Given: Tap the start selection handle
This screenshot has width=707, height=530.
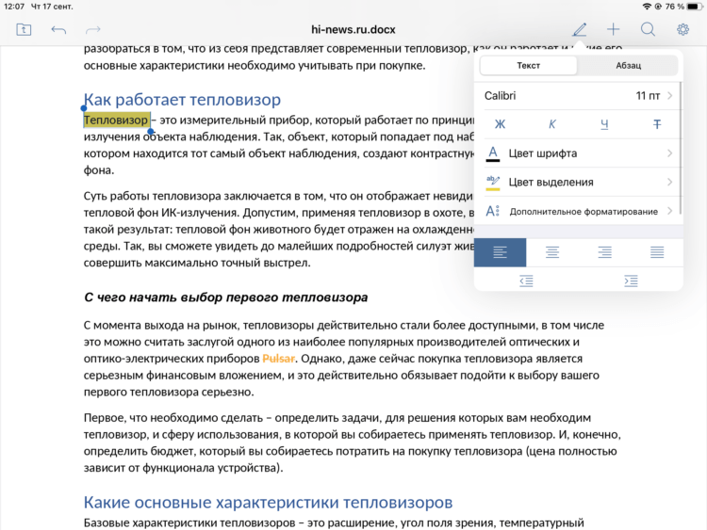Looking at the screenshot, I should [84, 108].
